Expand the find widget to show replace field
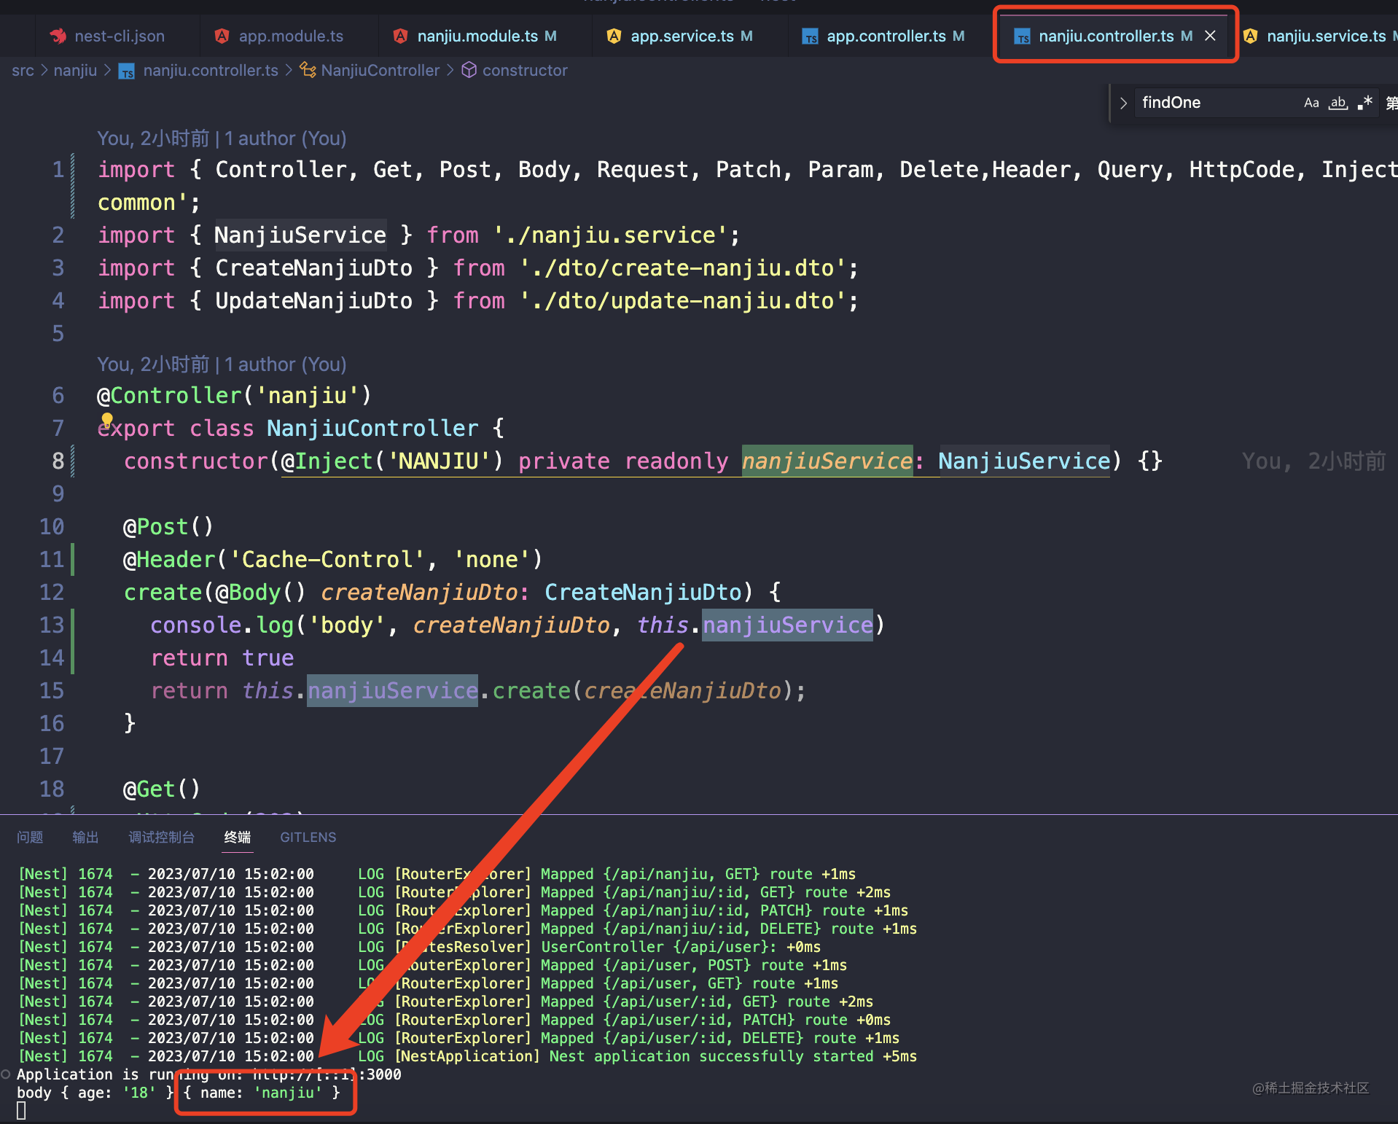The image size is (1398, 1124). click(1122, 102)
